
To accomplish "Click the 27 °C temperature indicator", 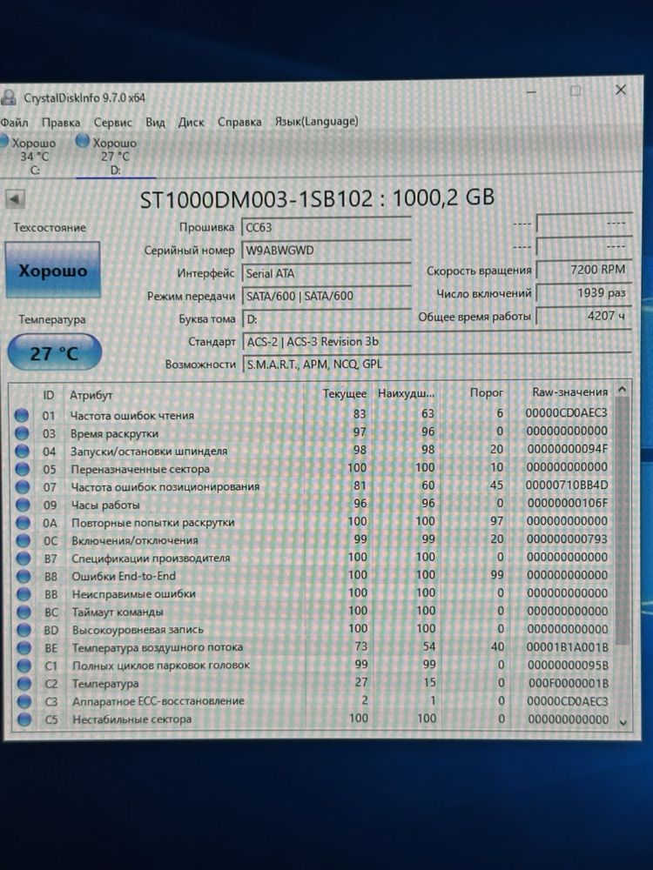I will (x=54, y=353).
